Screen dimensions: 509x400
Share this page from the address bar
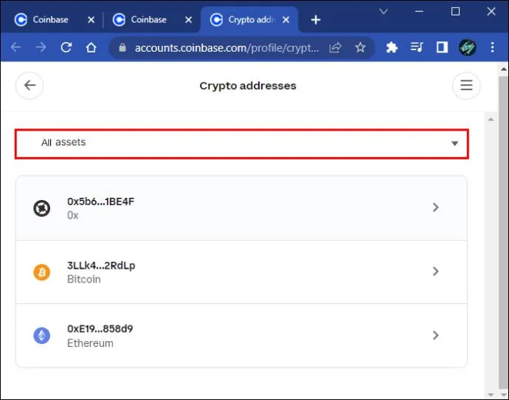335,48
